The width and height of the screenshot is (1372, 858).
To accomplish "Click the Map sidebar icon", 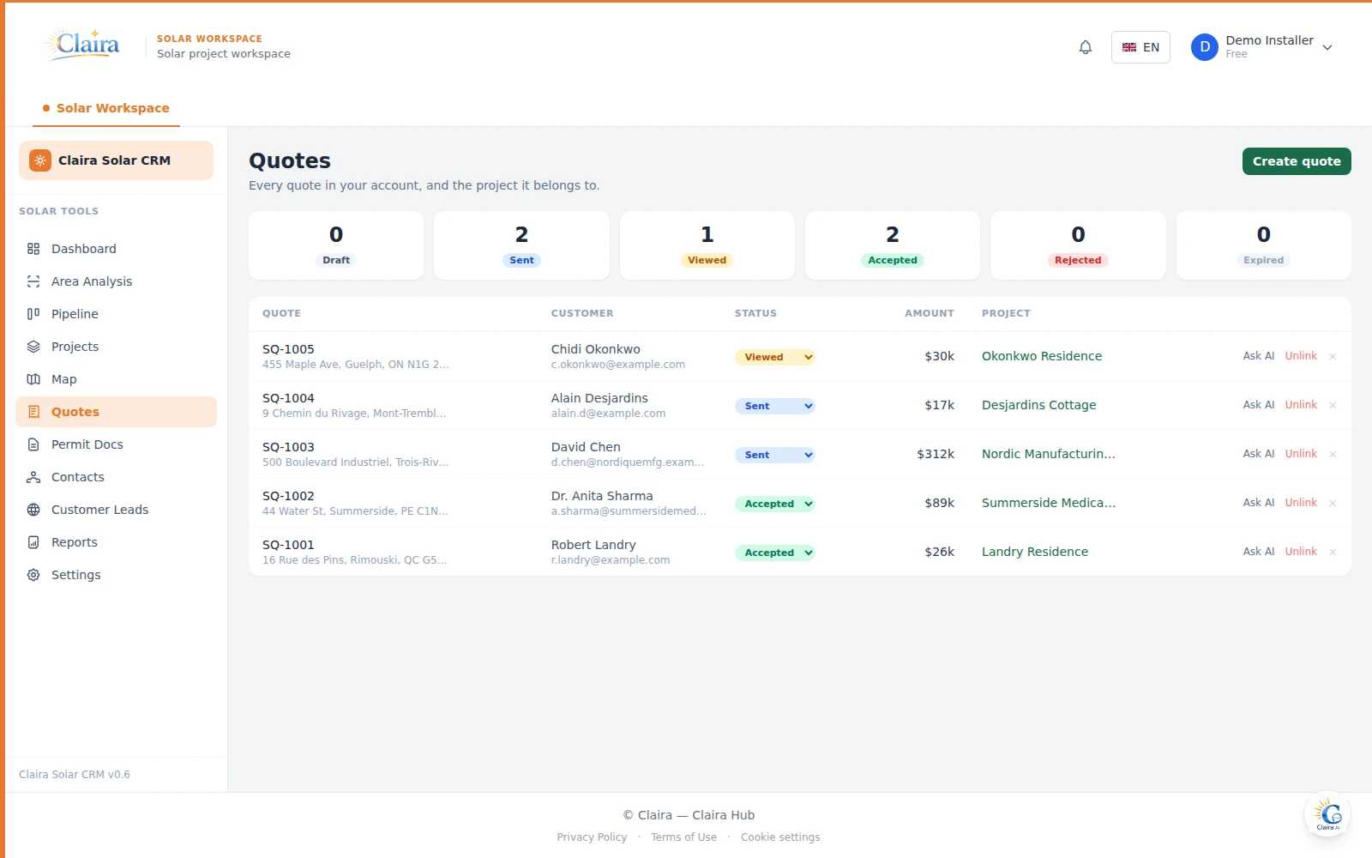I will click(33, 379).
